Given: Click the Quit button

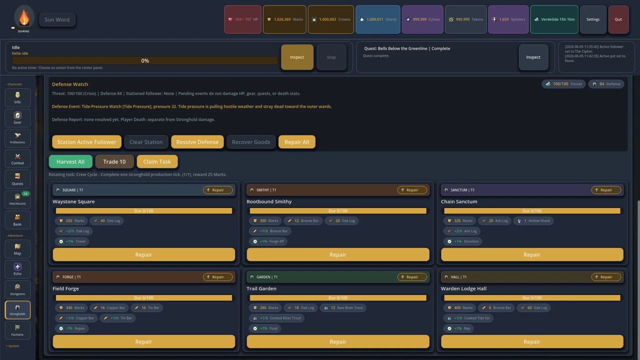Looking at the screenshot, I should [618, 19].
